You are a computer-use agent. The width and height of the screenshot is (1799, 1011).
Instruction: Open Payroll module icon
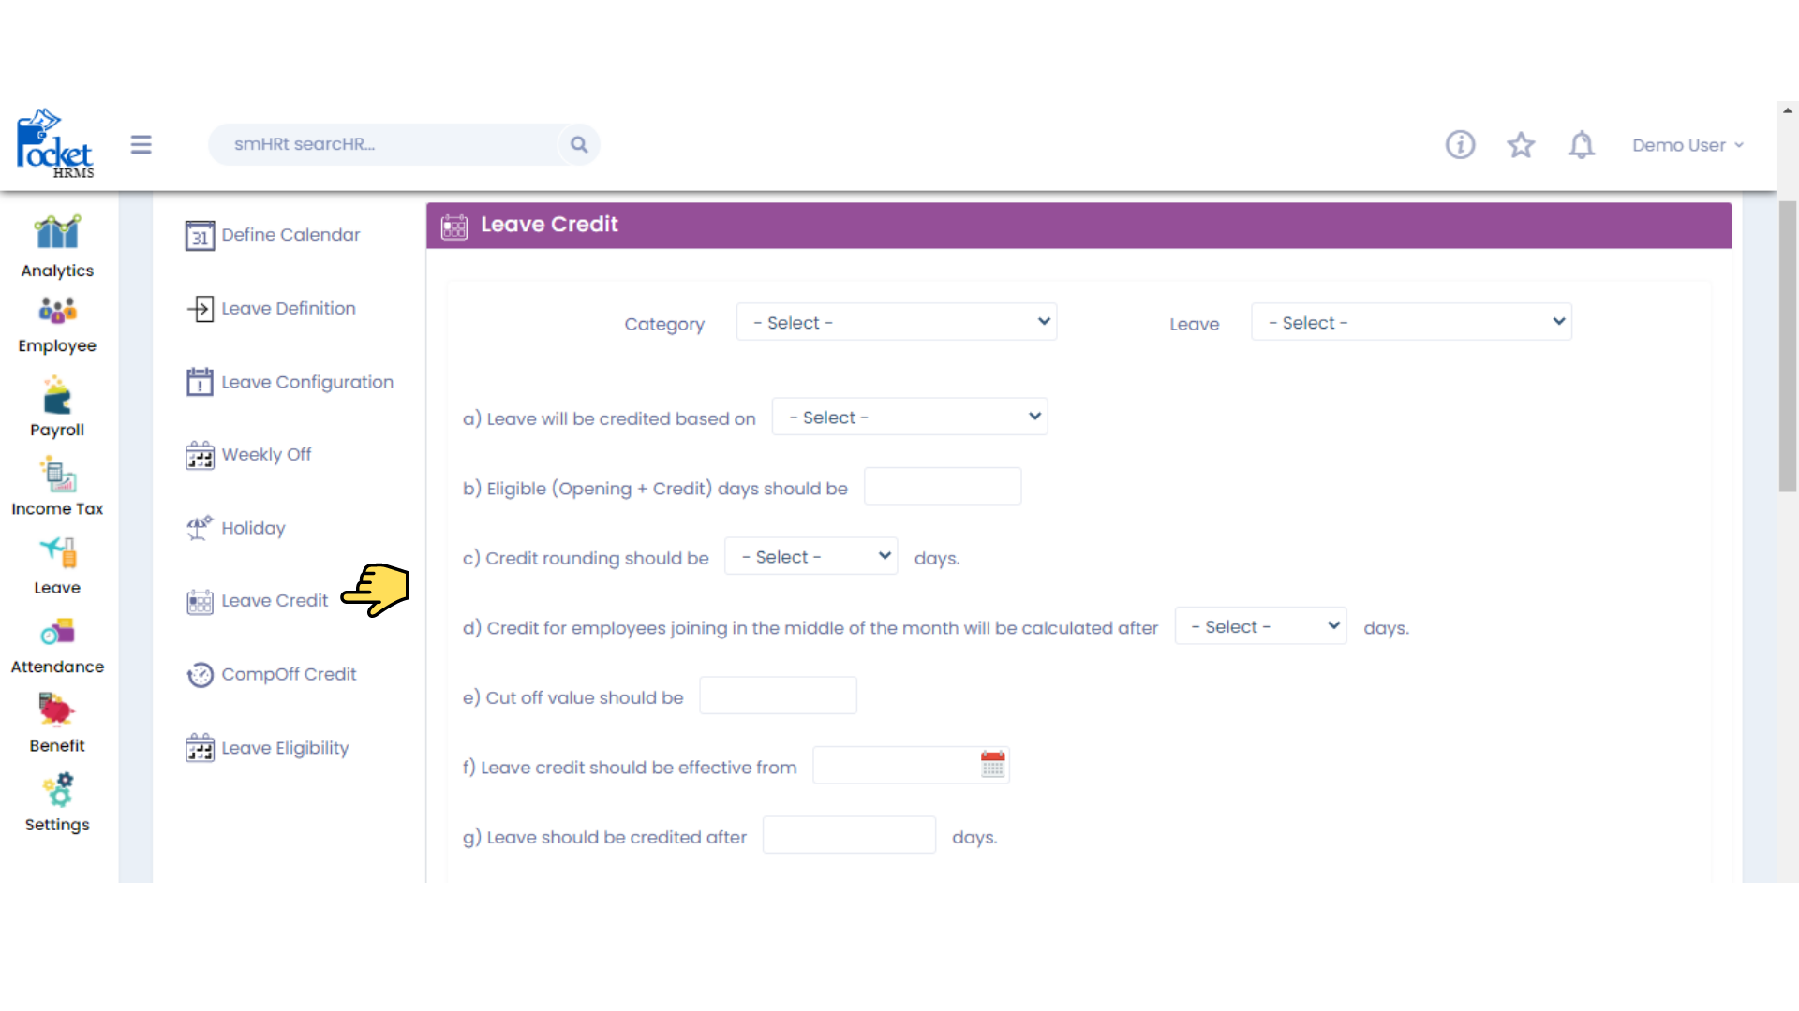[x=57, y=395]
